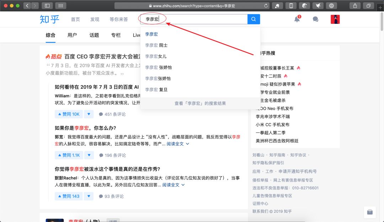
Task: Switch to the 专栏 tab
Action: coord(116,35)
